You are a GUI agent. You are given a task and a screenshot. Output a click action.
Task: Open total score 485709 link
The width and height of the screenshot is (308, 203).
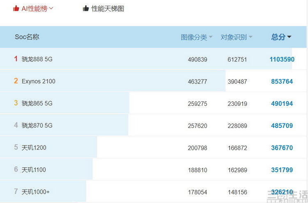[282, 125]
